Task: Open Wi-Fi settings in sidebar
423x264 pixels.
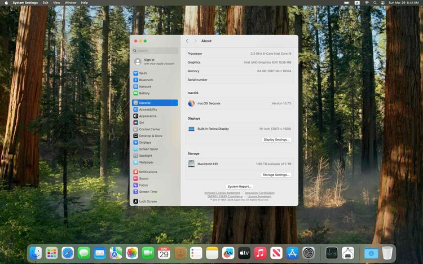Action: pos(155,73)
